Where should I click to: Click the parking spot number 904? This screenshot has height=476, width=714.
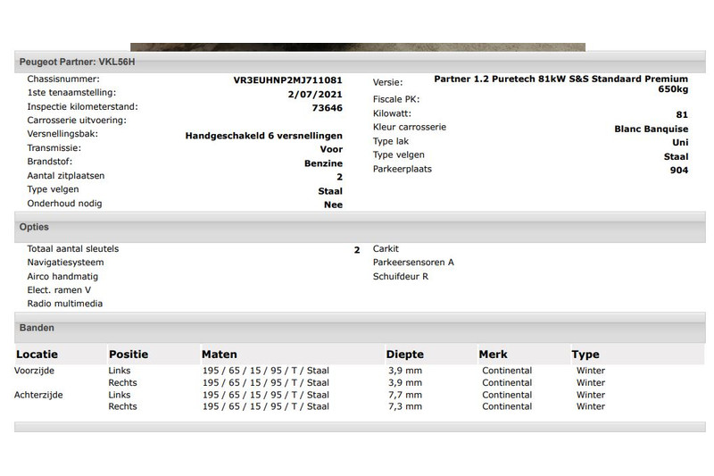pos(678,171)
